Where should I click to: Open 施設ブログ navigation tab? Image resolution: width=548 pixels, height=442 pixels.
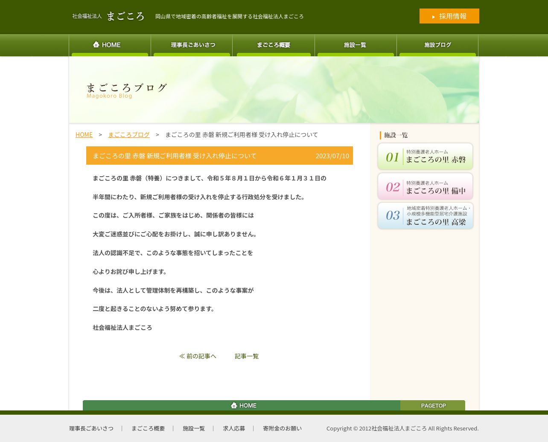pyautogui.click(x=437, y=45)
